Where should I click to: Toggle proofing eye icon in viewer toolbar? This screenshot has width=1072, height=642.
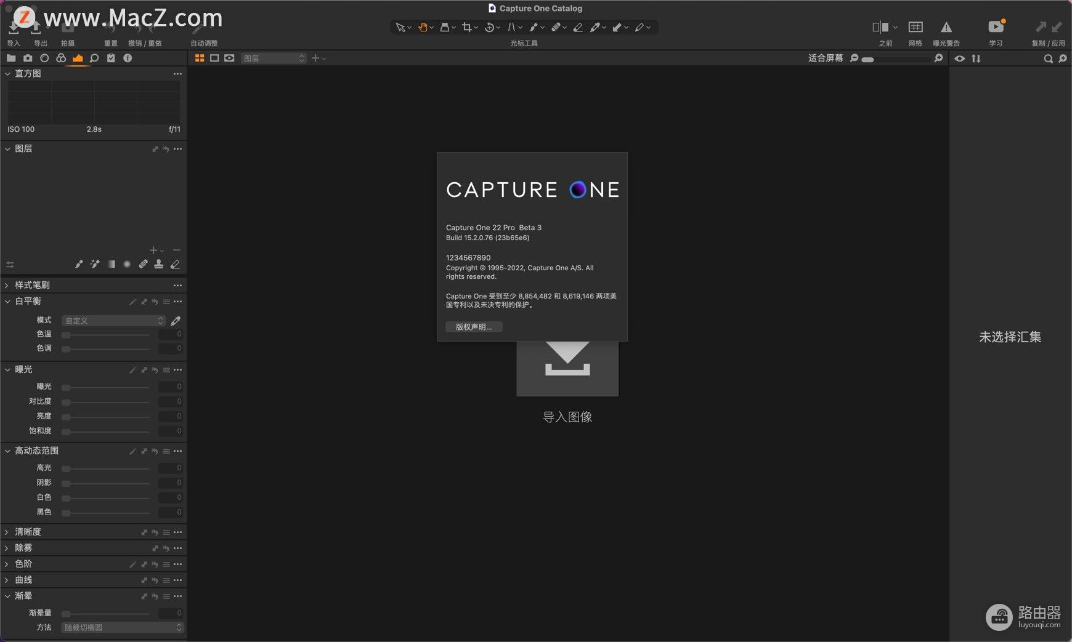click(x=229, y=58)
